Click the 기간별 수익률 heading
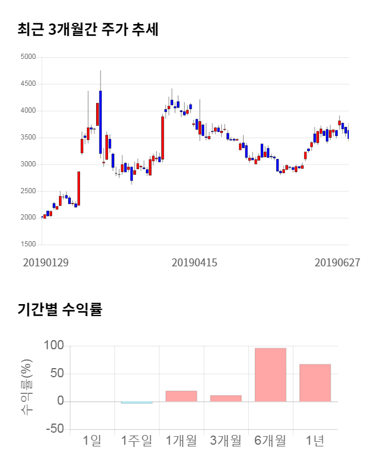Screen dimensions: 366x463 pyautogui.click(x=59, y=310)
